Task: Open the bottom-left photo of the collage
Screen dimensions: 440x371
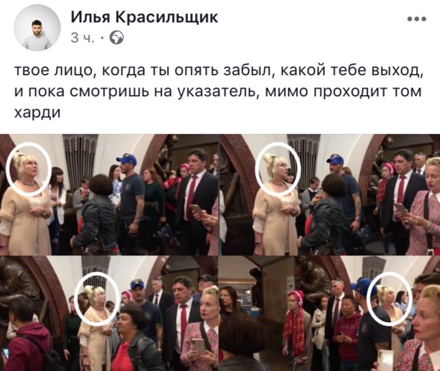Action: (x=109, y=313)
